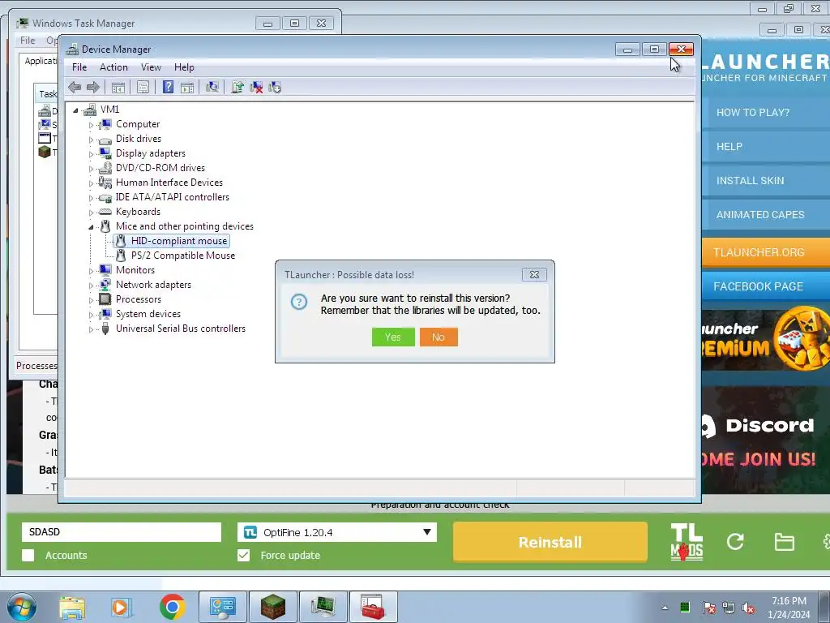Show hidden tray icons arrow
The width and height of the screenshot is (830, 623).
(x=665, y=608)
